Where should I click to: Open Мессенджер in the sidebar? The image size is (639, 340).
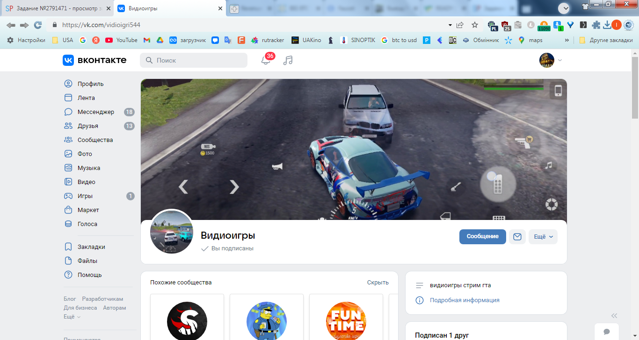coord(96,112)
